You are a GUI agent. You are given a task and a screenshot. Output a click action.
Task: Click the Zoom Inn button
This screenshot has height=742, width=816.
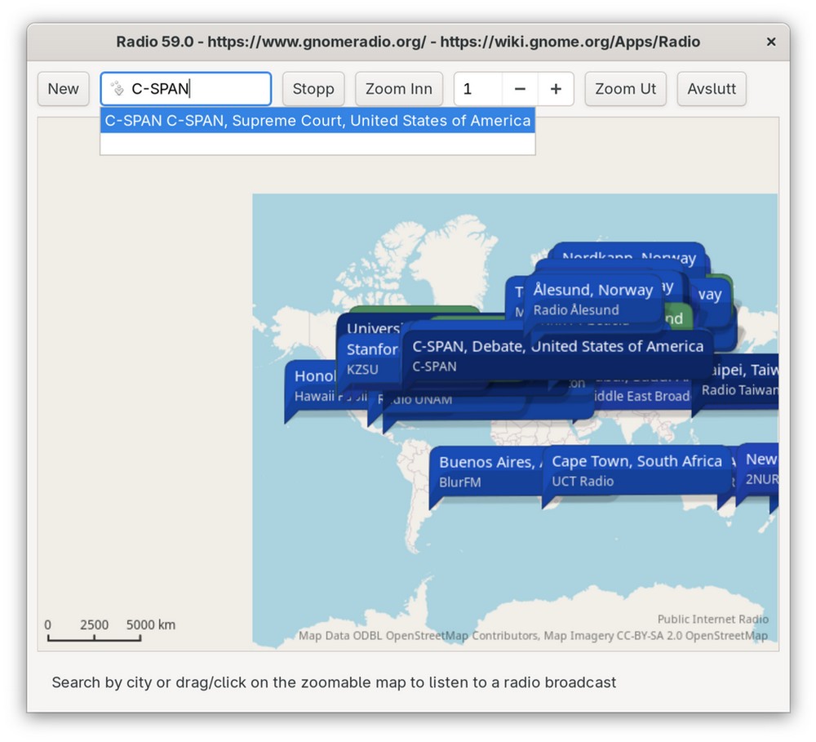398,89
